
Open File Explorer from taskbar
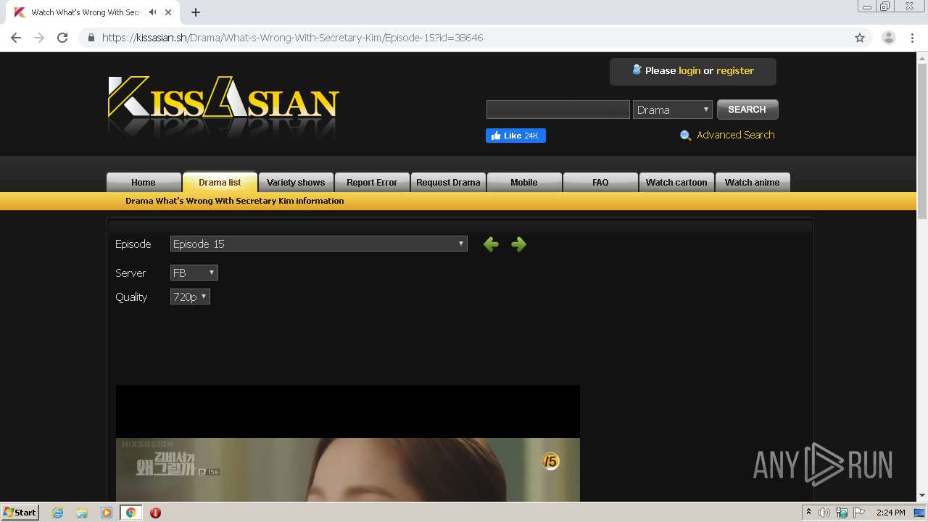tap(82, 513)
